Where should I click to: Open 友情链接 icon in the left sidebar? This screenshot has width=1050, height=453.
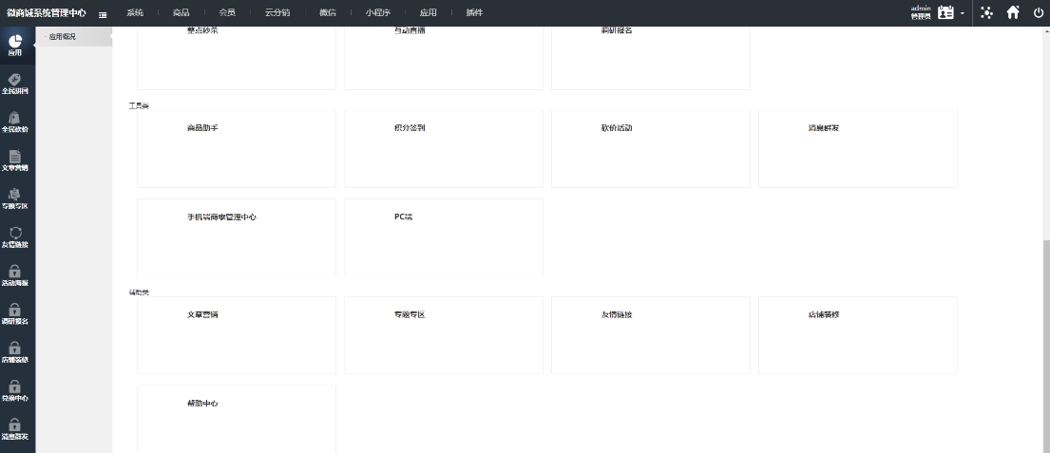(15, 237)
